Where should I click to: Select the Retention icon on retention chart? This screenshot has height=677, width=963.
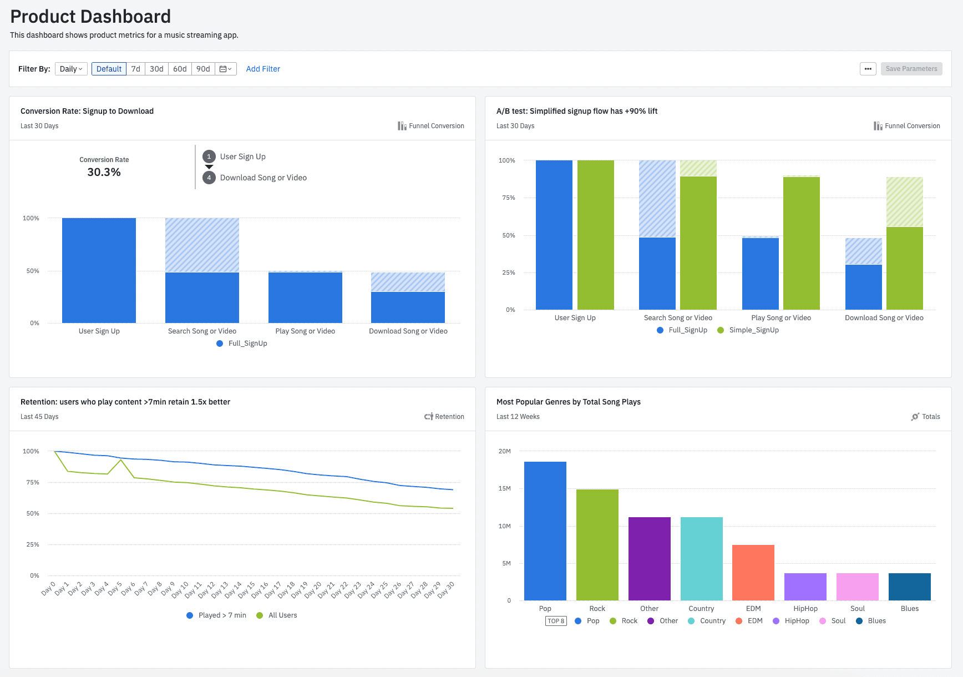[x=428, y=416]
